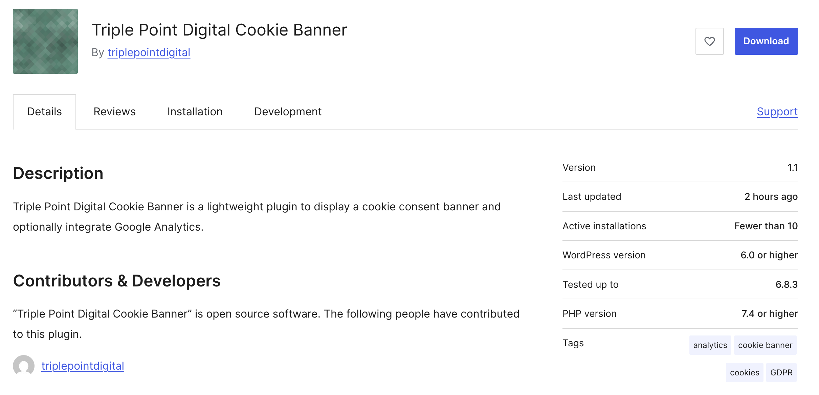The width and height of the screenshot is (819, 395).
Task: Click the heart favorite icon
Action: point(709,41)
